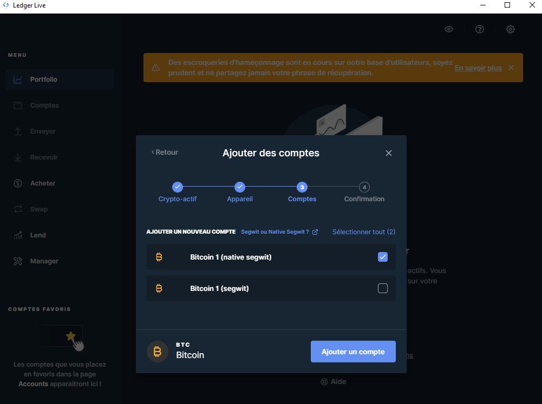Click the COMPTES FAVORIS heading
542x404 pixels.
[x=40, y=309]
